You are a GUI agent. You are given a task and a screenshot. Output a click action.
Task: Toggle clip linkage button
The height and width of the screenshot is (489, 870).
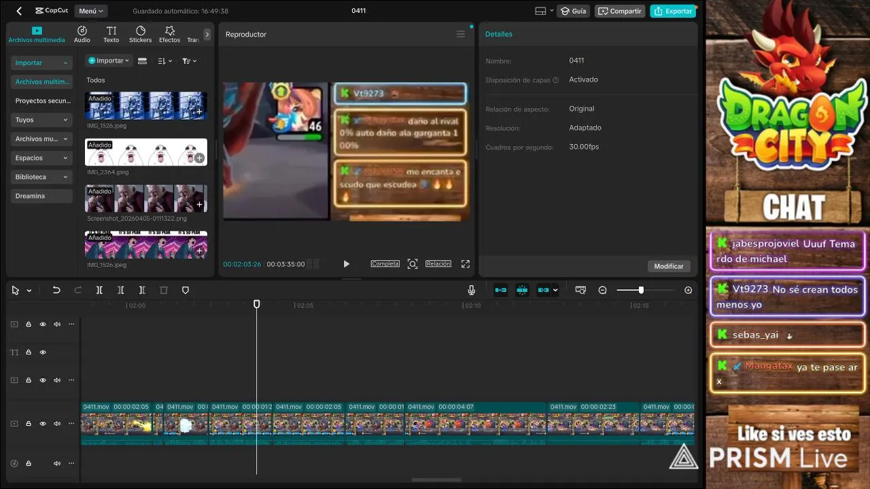(543, 290)
